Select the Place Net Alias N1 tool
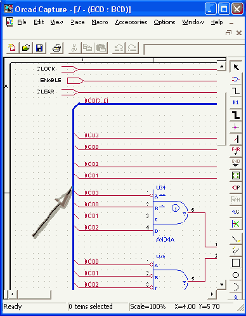The image size is (246, 316). tap(236, 103)
